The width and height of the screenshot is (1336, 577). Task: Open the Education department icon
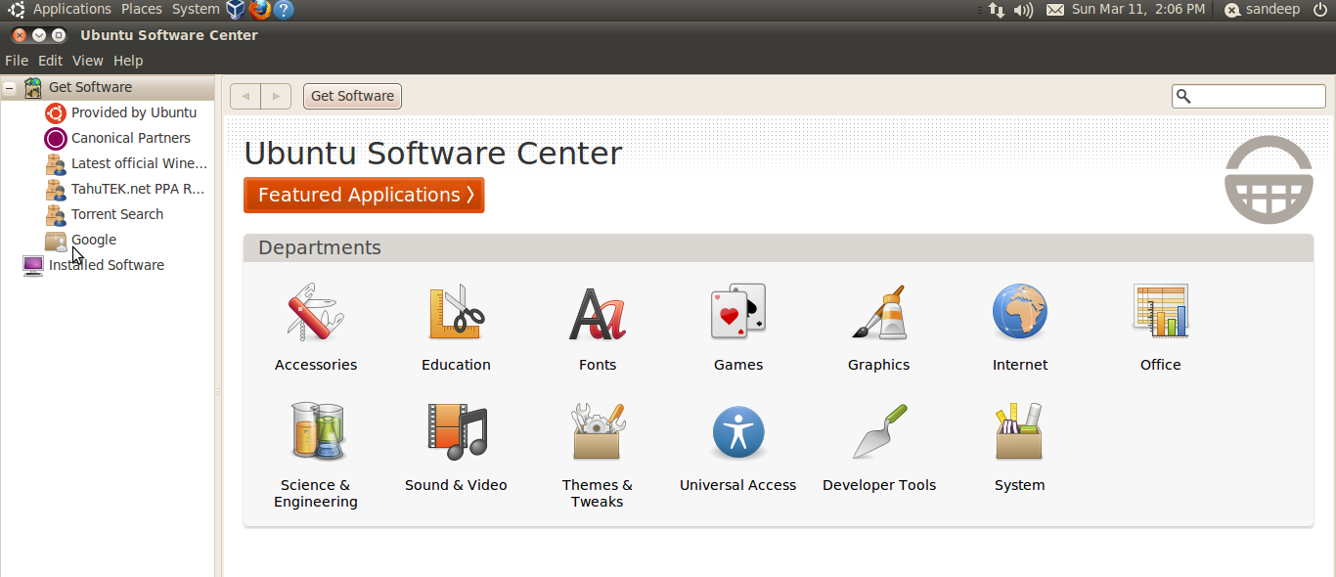pos(457,312)
